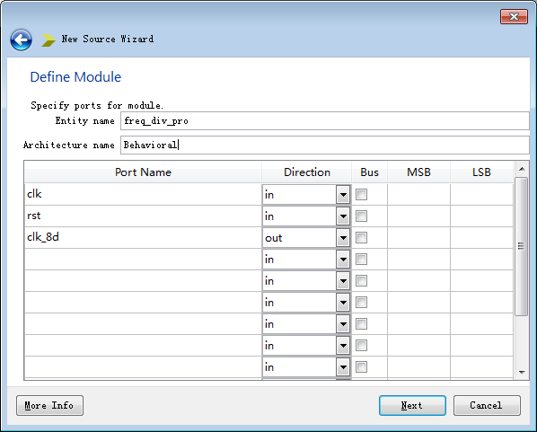Cancel the wizard

pyautogui.click(x=487, y=406)
